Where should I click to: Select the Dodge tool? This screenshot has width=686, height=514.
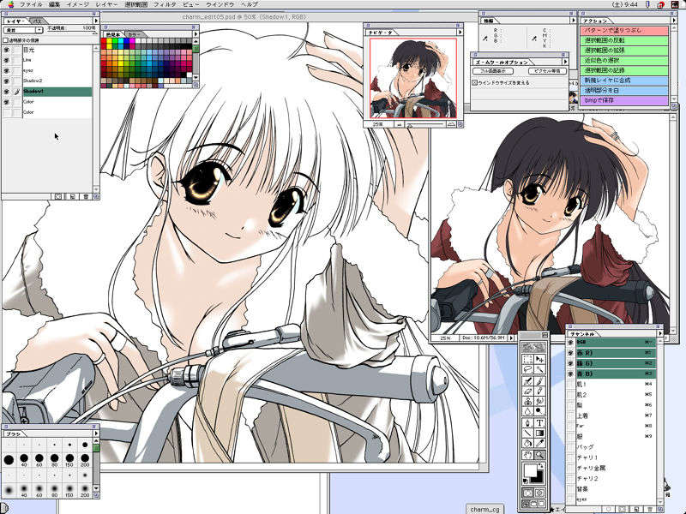coord(540,411)
